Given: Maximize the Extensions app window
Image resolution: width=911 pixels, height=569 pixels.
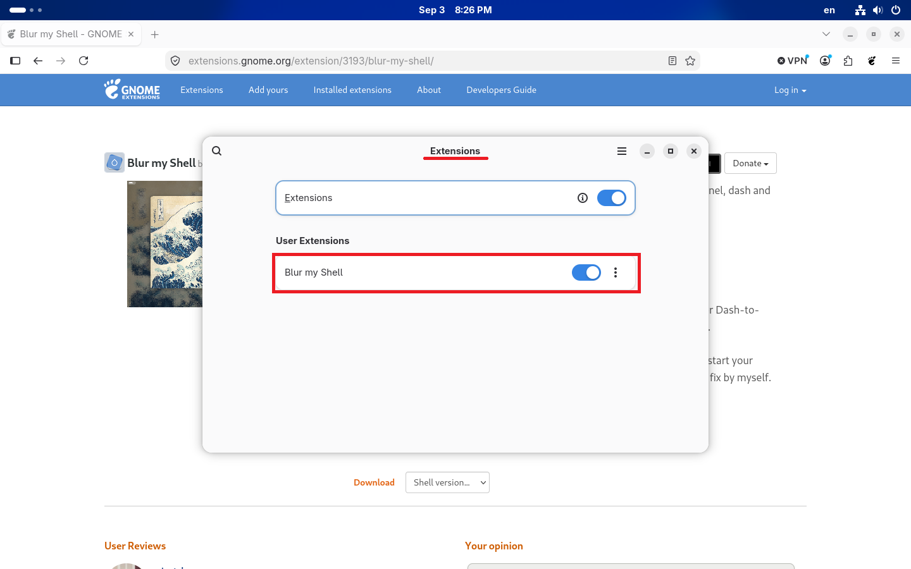Looking at the screenshot, I should 671,151.
